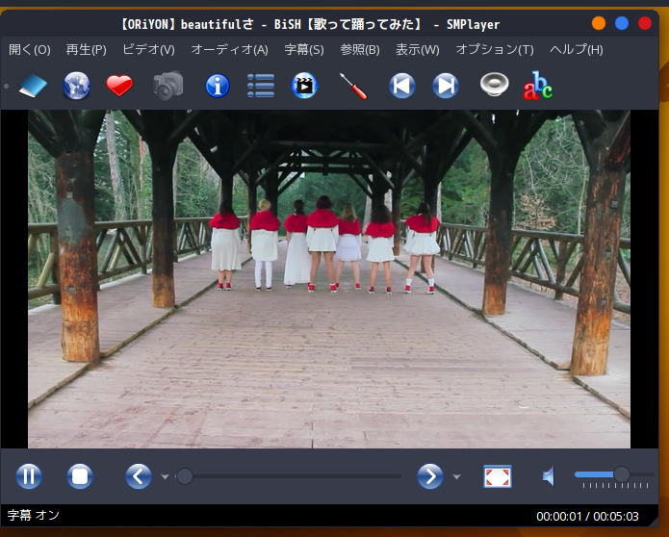Open the 表示(W) menu

tap(417, 50)
